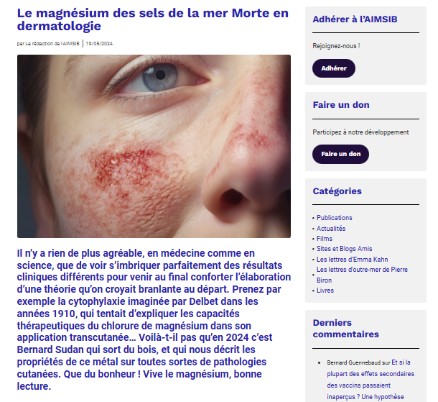This screenshot has height=402, width=438.
Task: Click the Faire un don button
Action: tap(340, 154)
